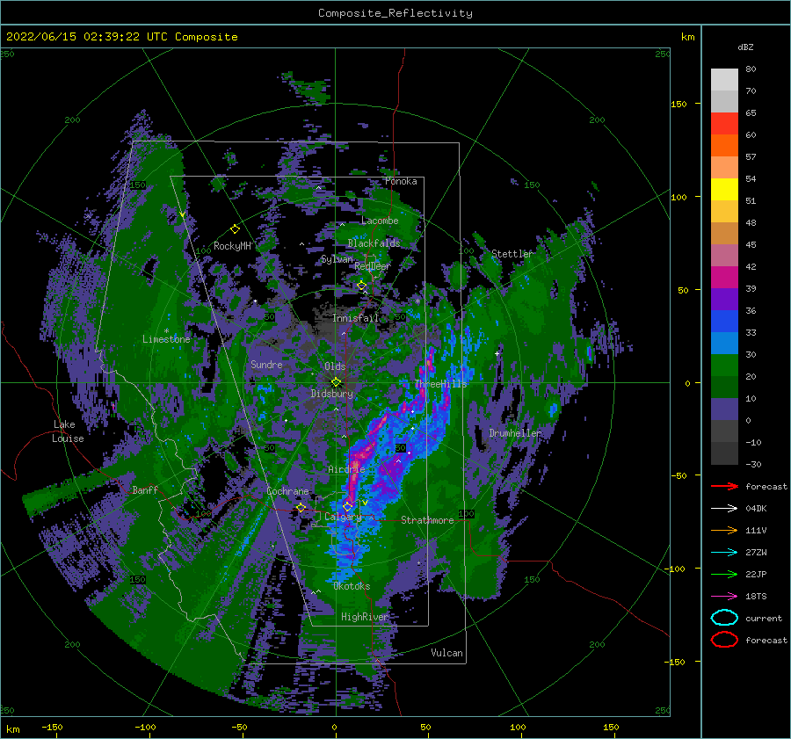Screen dimensions: 791x739
Task: Click the red forecast ellipse icon
Action: (724, 640)
